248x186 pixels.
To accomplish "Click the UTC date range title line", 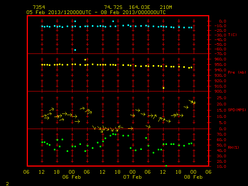I will pyautogui.click(x=96, y=12).
